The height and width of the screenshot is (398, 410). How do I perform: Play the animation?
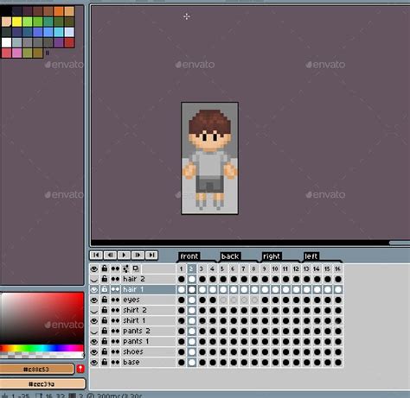click(124, 256)
